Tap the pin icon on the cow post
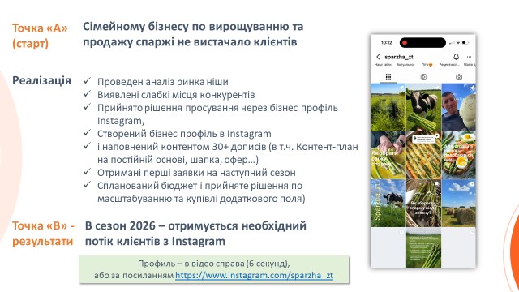The image size is (519, 292). click(437, 88)
